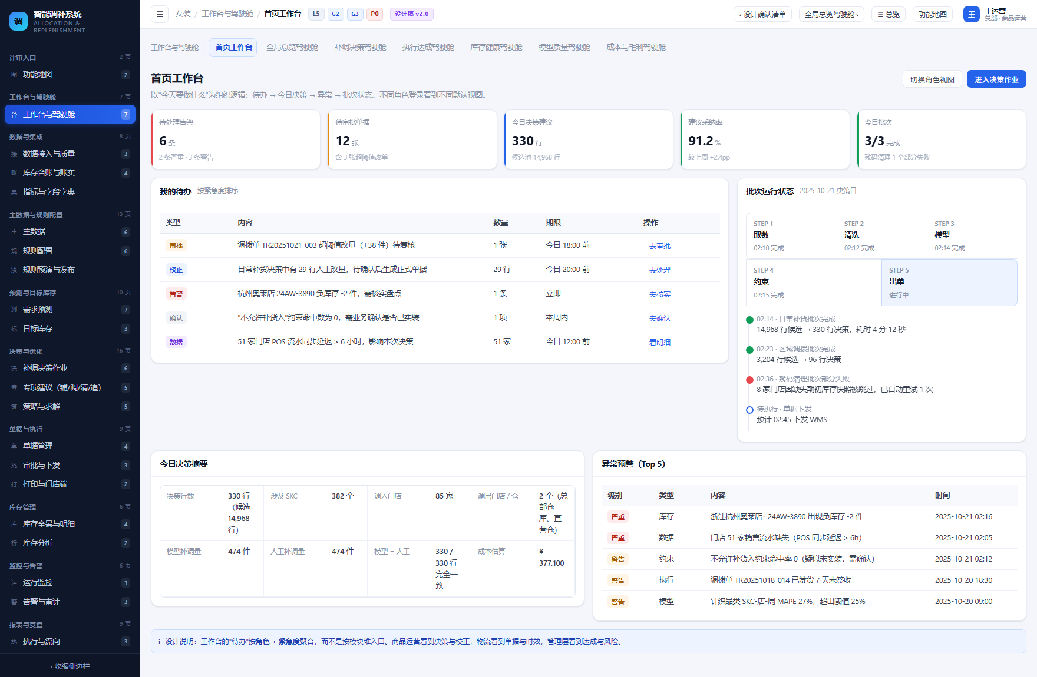Image resolution: width=1037 pixels, height=677 pixels.
Task: Click the blue 调 app logo
Action: 19,21
